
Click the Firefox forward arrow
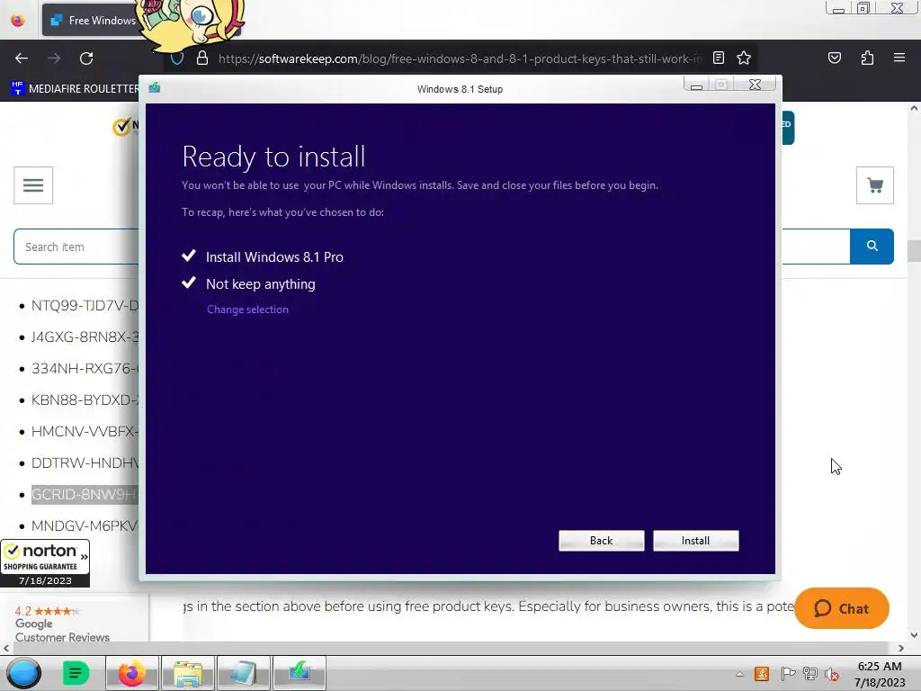pyautogui.click(x=54, y=58)
